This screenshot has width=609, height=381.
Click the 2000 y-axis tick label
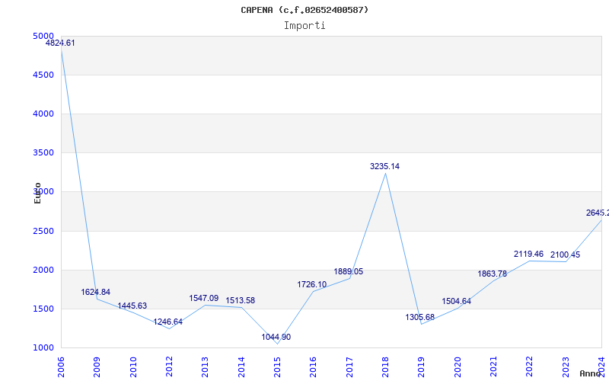pyautogui.click(x=43, y=270)
